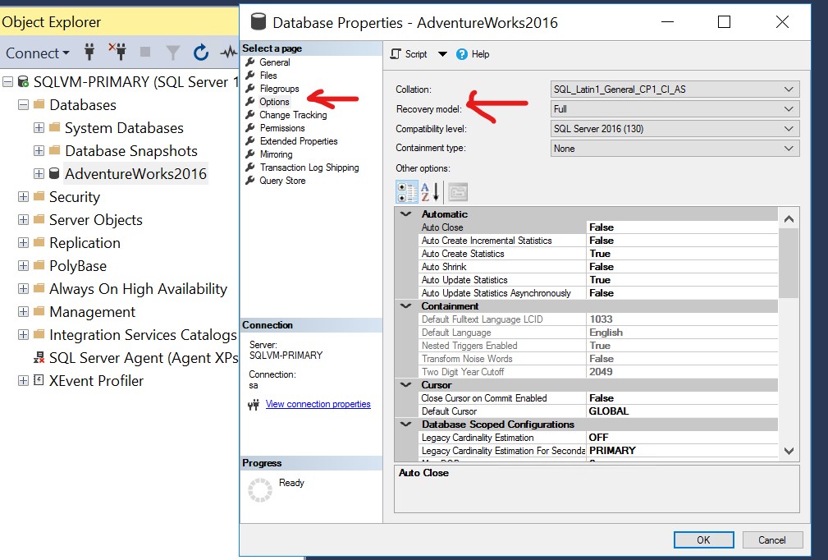Click the Help question mark icon
The width and height of the screenshot is (828, 560).
pos(461,54)
